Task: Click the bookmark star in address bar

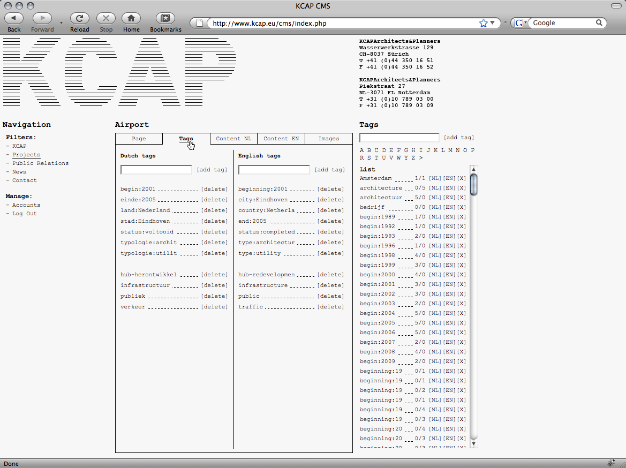Action: pos(484,23)
